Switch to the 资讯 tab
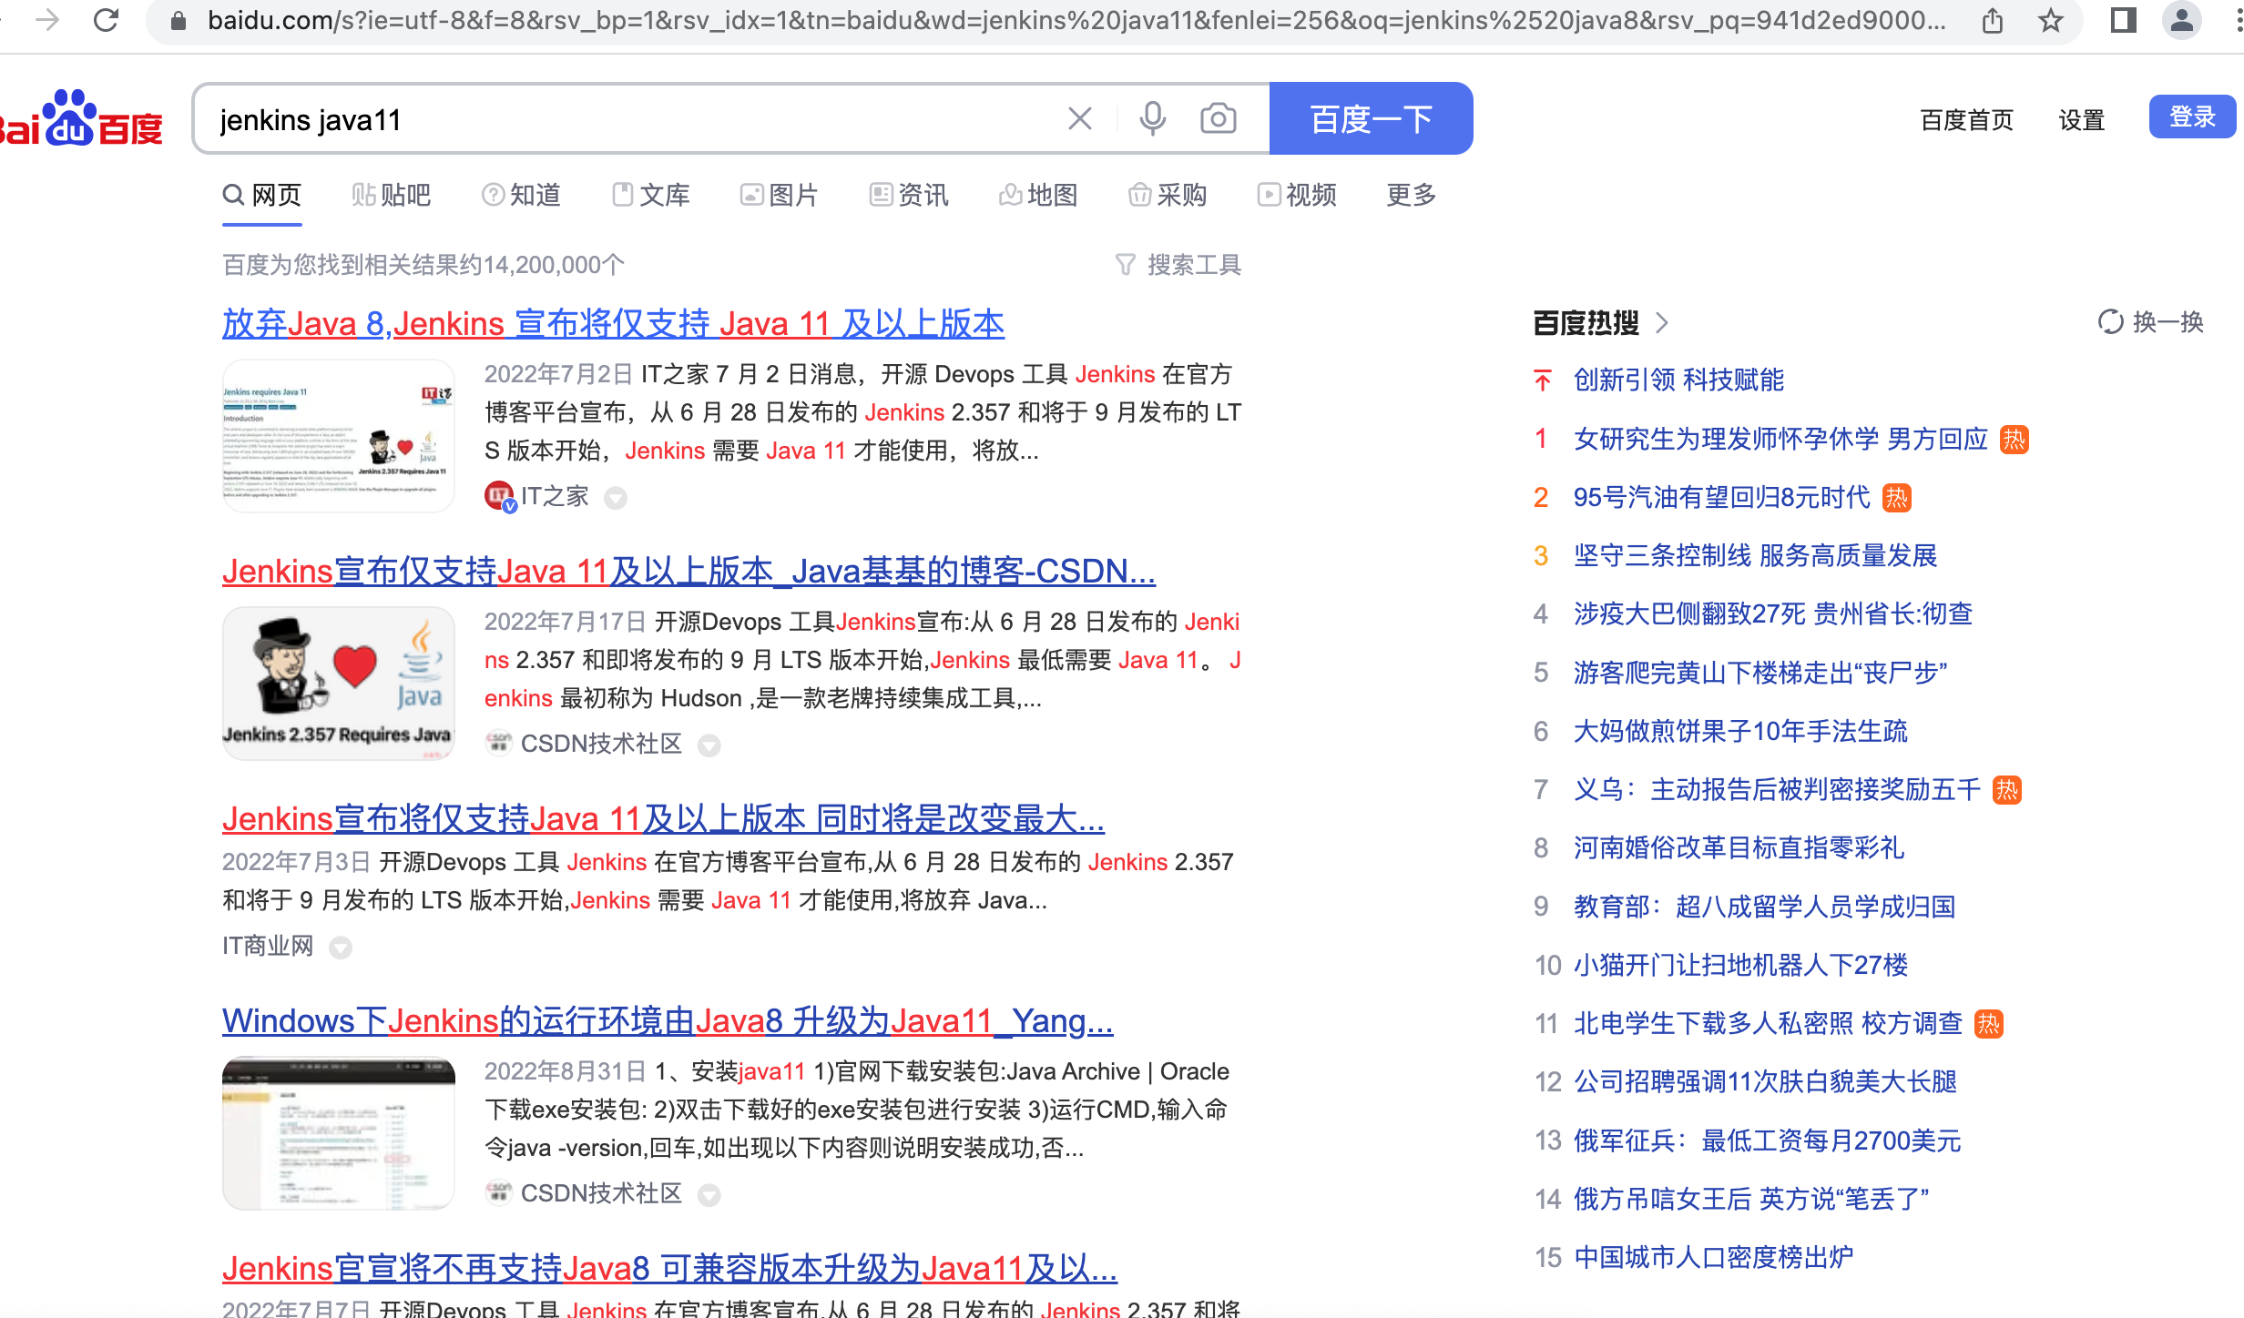2244x1318 pixels. pos(909,195)
